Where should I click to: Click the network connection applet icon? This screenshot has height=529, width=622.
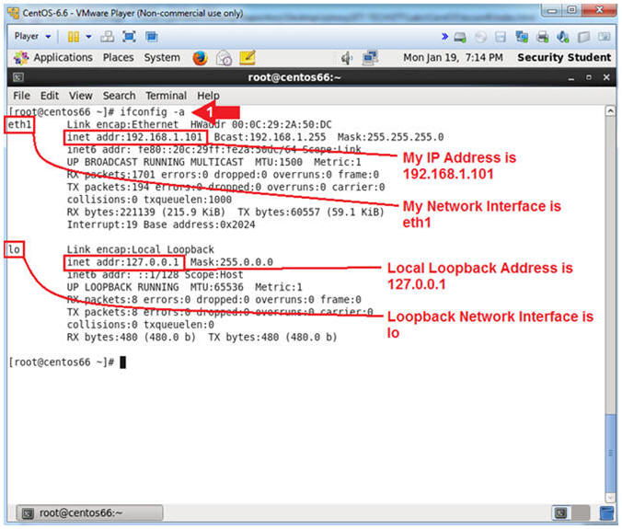[370, 58]
